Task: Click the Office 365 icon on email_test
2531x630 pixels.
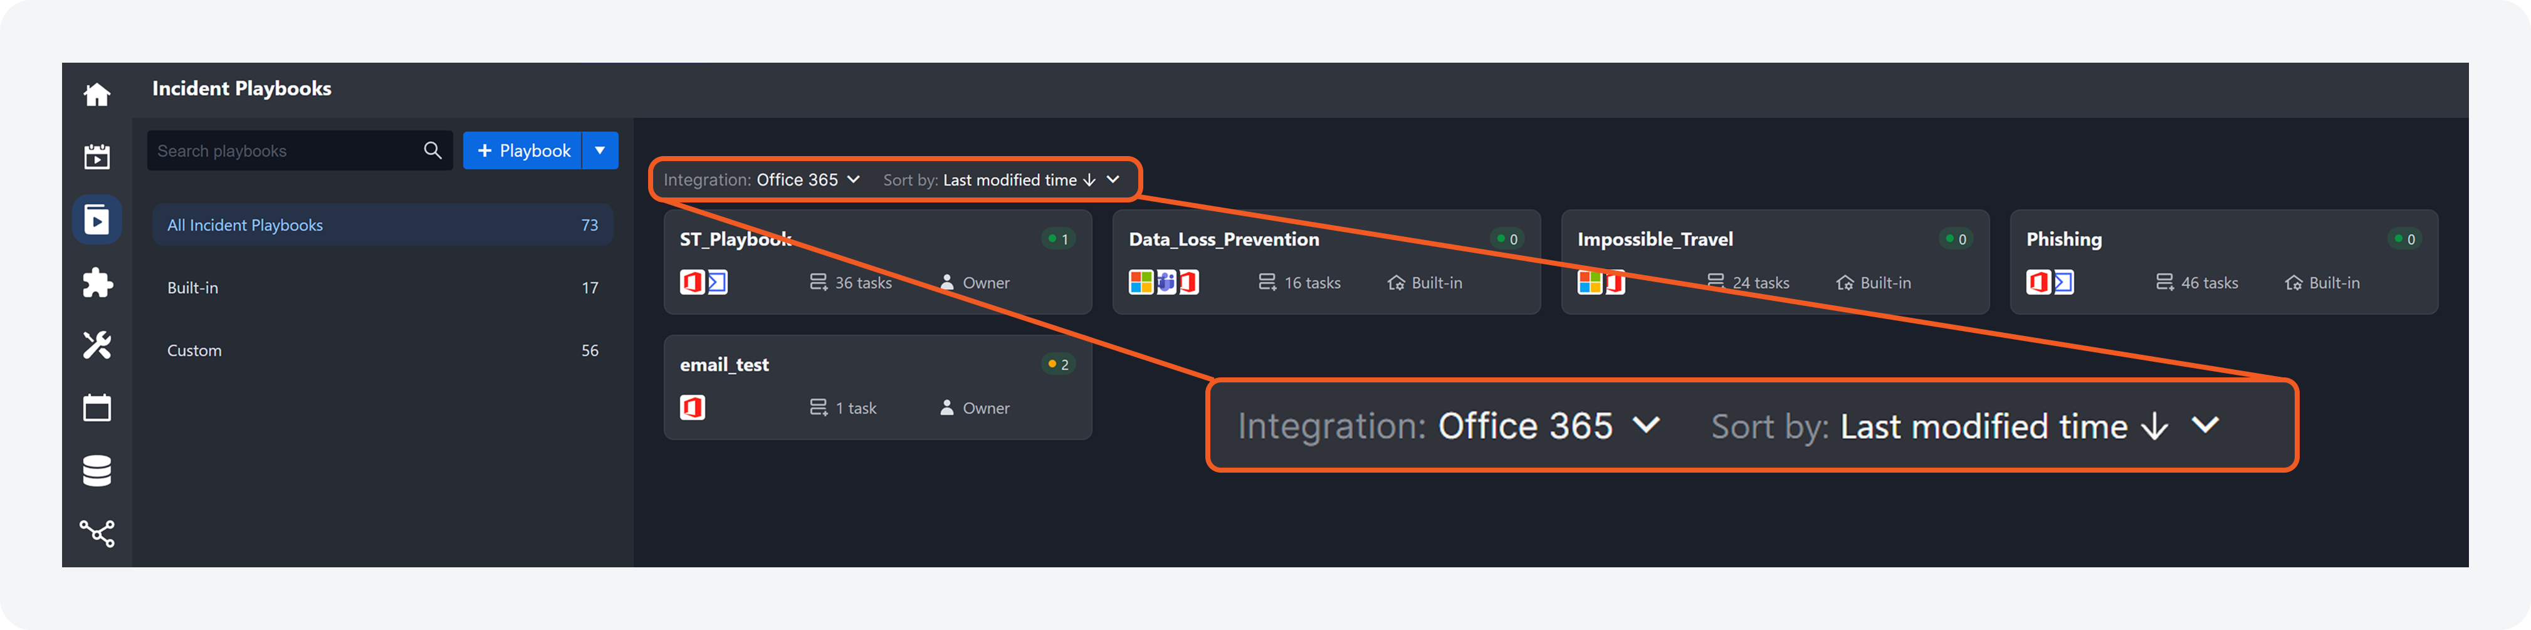Action: pyautogui.click(x=693, y=408)
